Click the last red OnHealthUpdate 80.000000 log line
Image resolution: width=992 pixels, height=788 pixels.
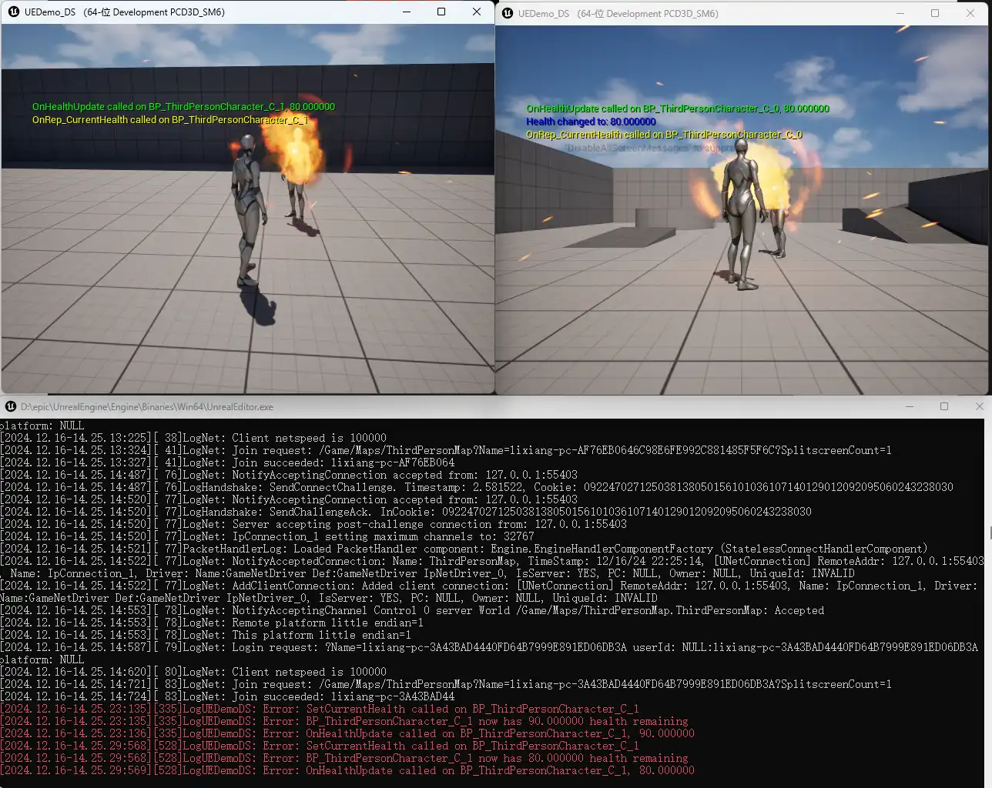click(347, 770)
